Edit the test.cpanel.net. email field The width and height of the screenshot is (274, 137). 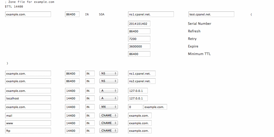[211, 14]
